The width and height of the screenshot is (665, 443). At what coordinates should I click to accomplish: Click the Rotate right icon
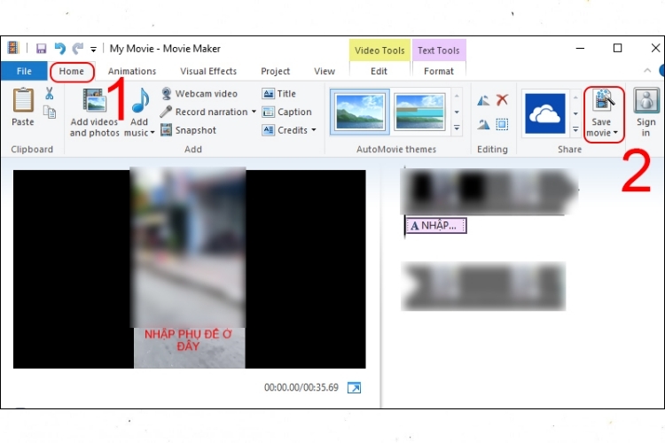[x=483, y=124]
